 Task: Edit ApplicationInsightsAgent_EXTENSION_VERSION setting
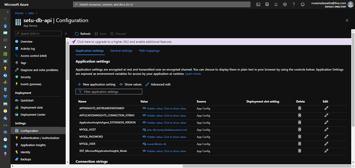click(326, 123)
